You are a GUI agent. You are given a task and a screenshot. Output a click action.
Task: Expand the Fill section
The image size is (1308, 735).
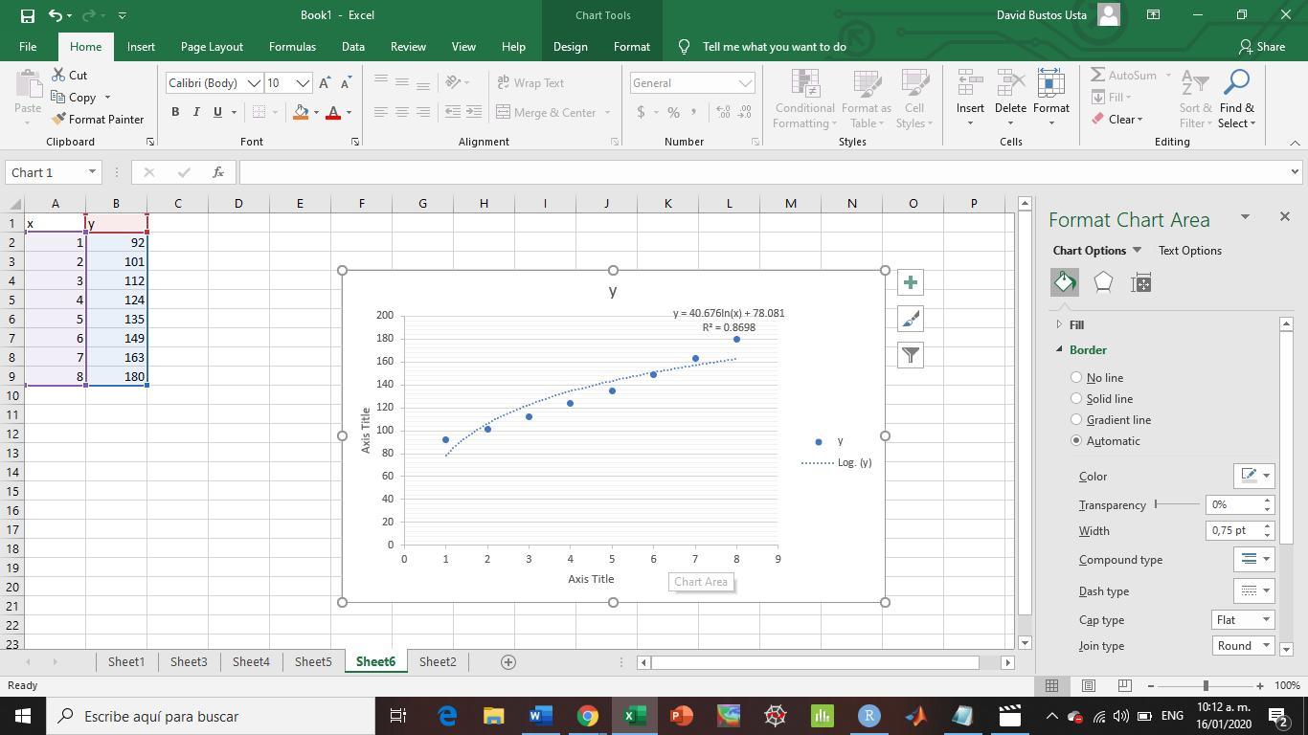(1076, 325)
